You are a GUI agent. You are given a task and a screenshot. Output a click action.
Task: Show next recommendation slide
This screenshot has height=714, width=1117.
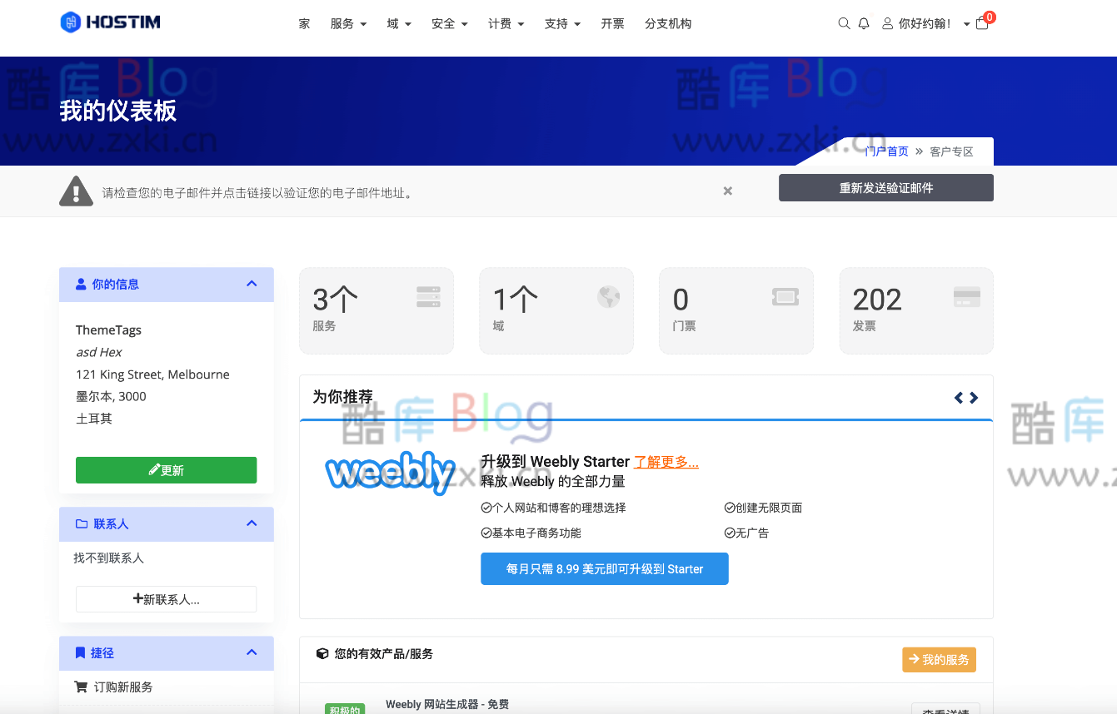coord(974,398)
